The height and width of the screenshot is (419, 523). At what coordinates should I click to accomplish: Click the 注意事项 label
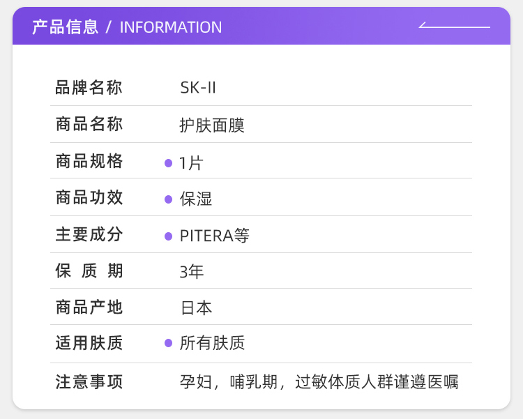[x=89, y=382]
